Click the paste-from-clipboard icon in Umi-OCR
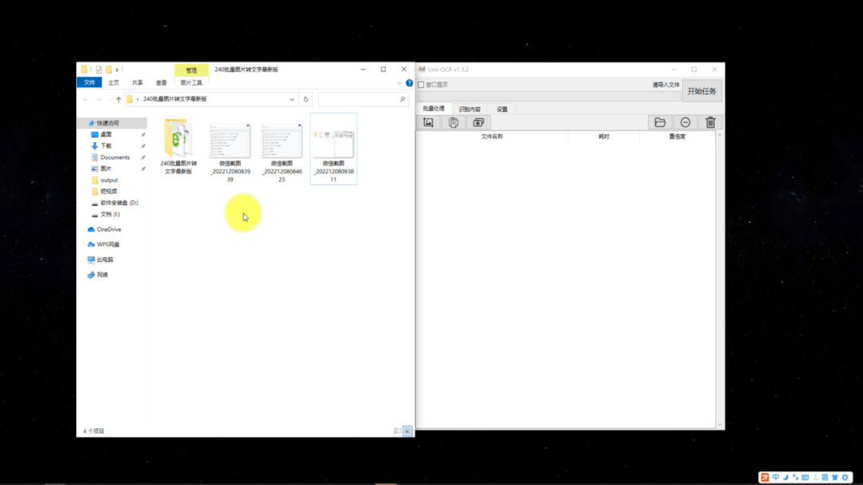The height and width of the screenshot is (485, 863). click(x=453, y=122)
